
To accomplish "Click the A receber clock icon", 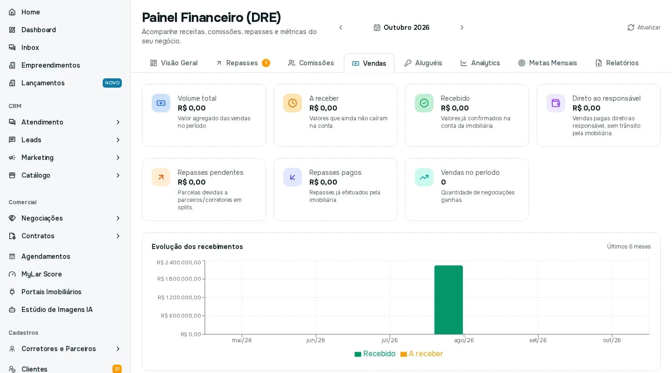I will coord(293,103).
